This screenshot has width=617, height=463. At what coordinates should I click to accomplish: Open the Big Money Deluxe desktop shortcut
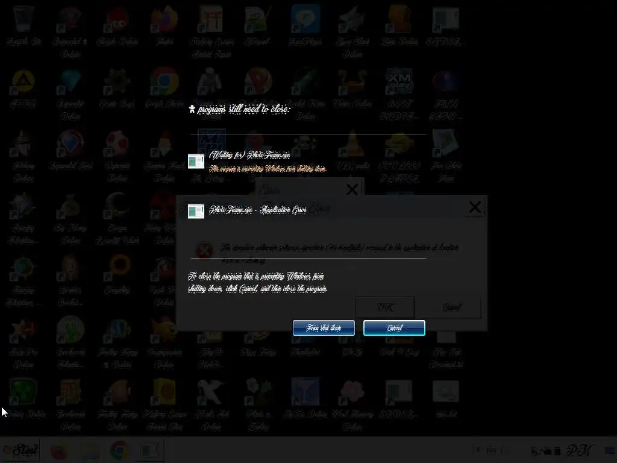[70, 218]
